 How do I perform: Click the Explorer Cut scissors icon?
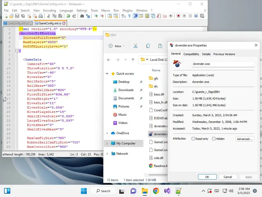[x=136, y=46]
